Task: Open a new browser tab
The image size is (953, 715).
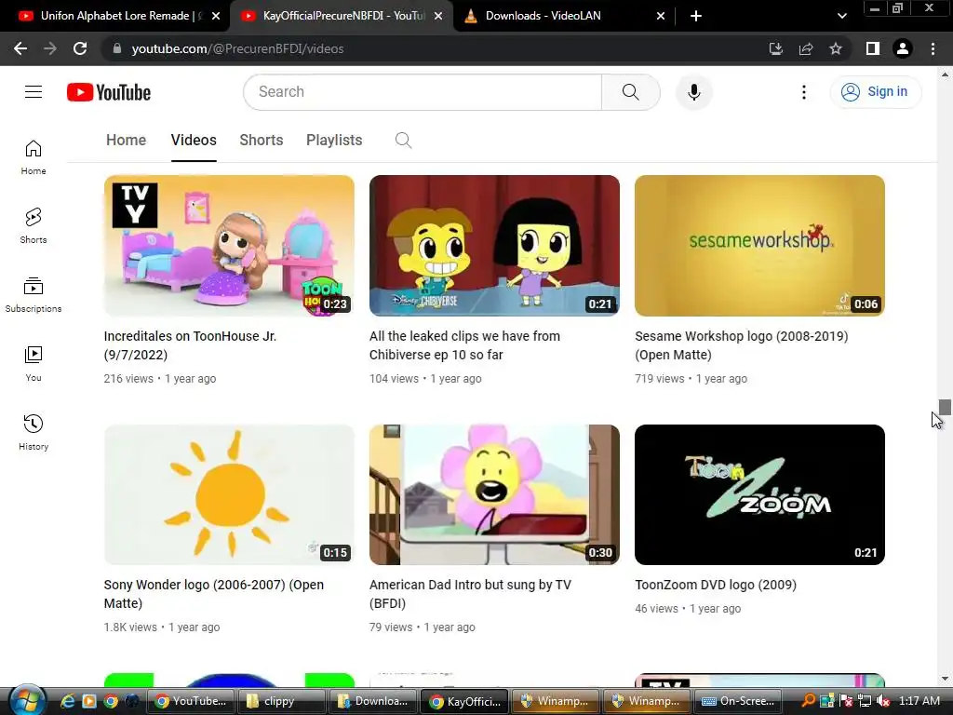Action: pyautogui.click(x=696, y=17)
